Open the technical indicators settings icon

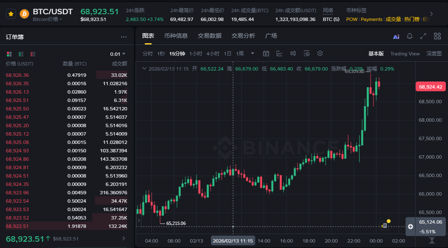(306, 54)
